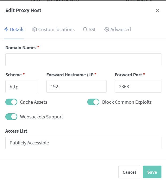Click the lightning bolt Details icon
The image size is (166, 183).
pyautogui.click(x=7, y=29)
